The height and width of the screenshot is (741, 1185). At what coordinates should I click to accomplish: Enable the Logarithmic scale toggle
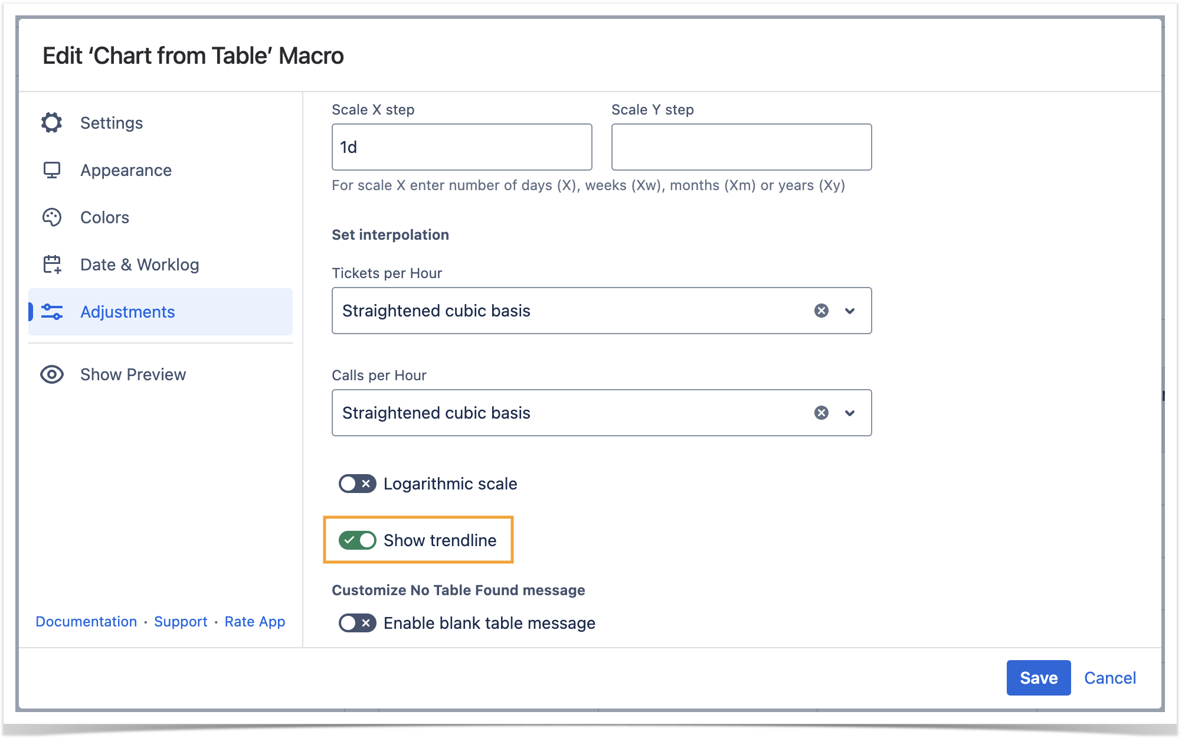coord(357,484)
